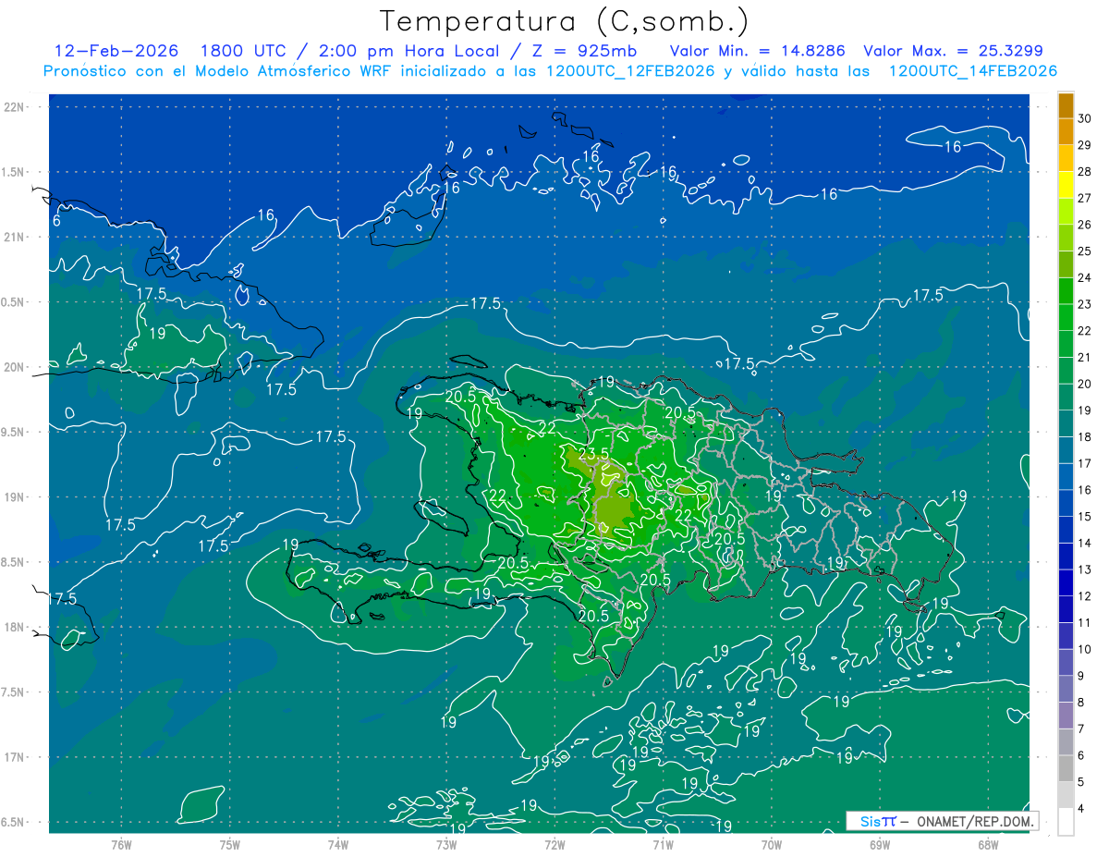Click the "30" value on the color scale
Viewport: 1109px width, 857px height.
[x=1084, y=118]
